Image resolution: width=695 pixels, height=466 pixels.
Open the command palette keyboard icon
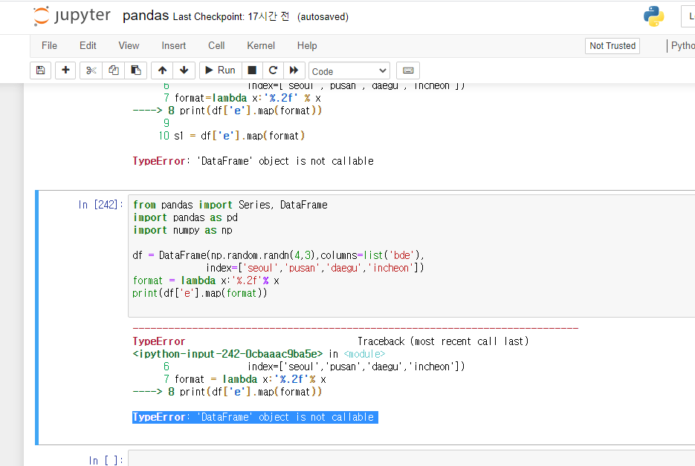(x=407, y=70)
